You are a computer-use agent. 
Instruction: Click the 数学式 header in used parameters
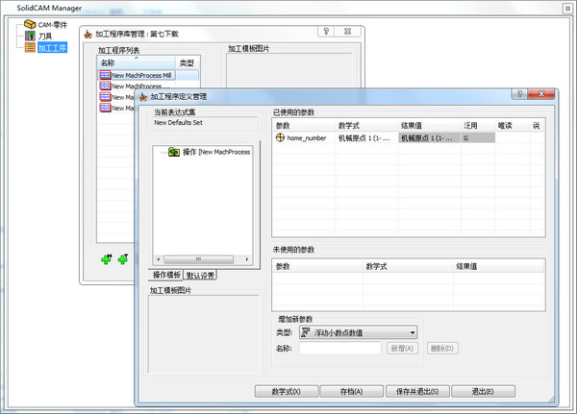[x=366, y=126]
